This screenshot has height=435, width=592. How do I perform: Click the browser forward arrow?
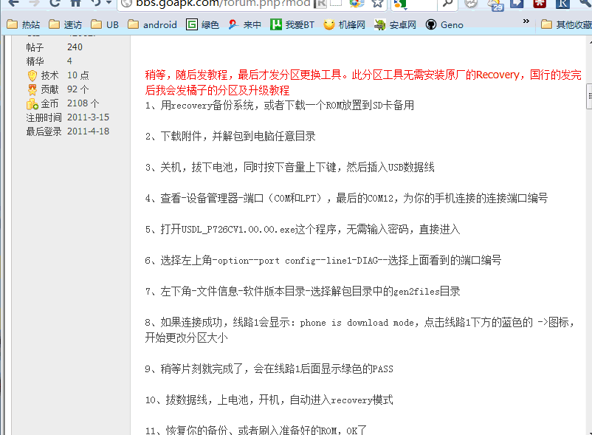click(x=35, y=3)
